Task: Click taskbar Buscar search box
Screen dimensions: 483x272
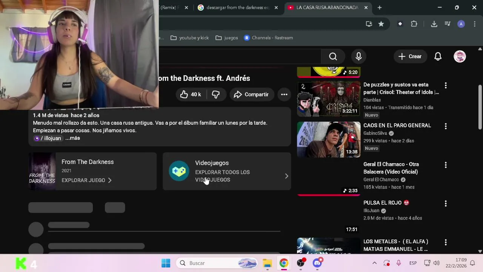Action: (217, 263)
